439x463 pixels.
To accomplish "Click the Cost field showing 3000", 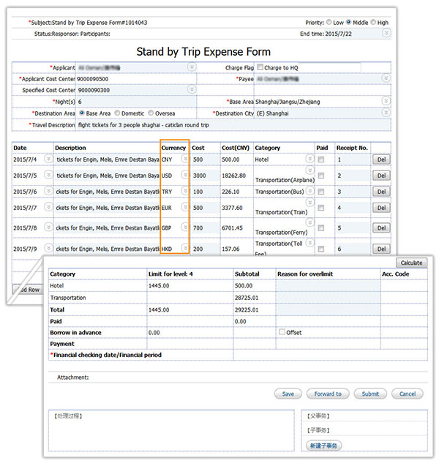I will tap(205, 176).
